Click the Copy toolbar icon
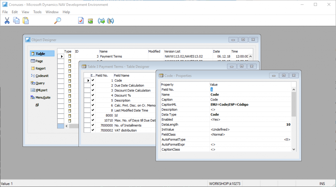The image size is (336, 187). click(x=16, y=20)
